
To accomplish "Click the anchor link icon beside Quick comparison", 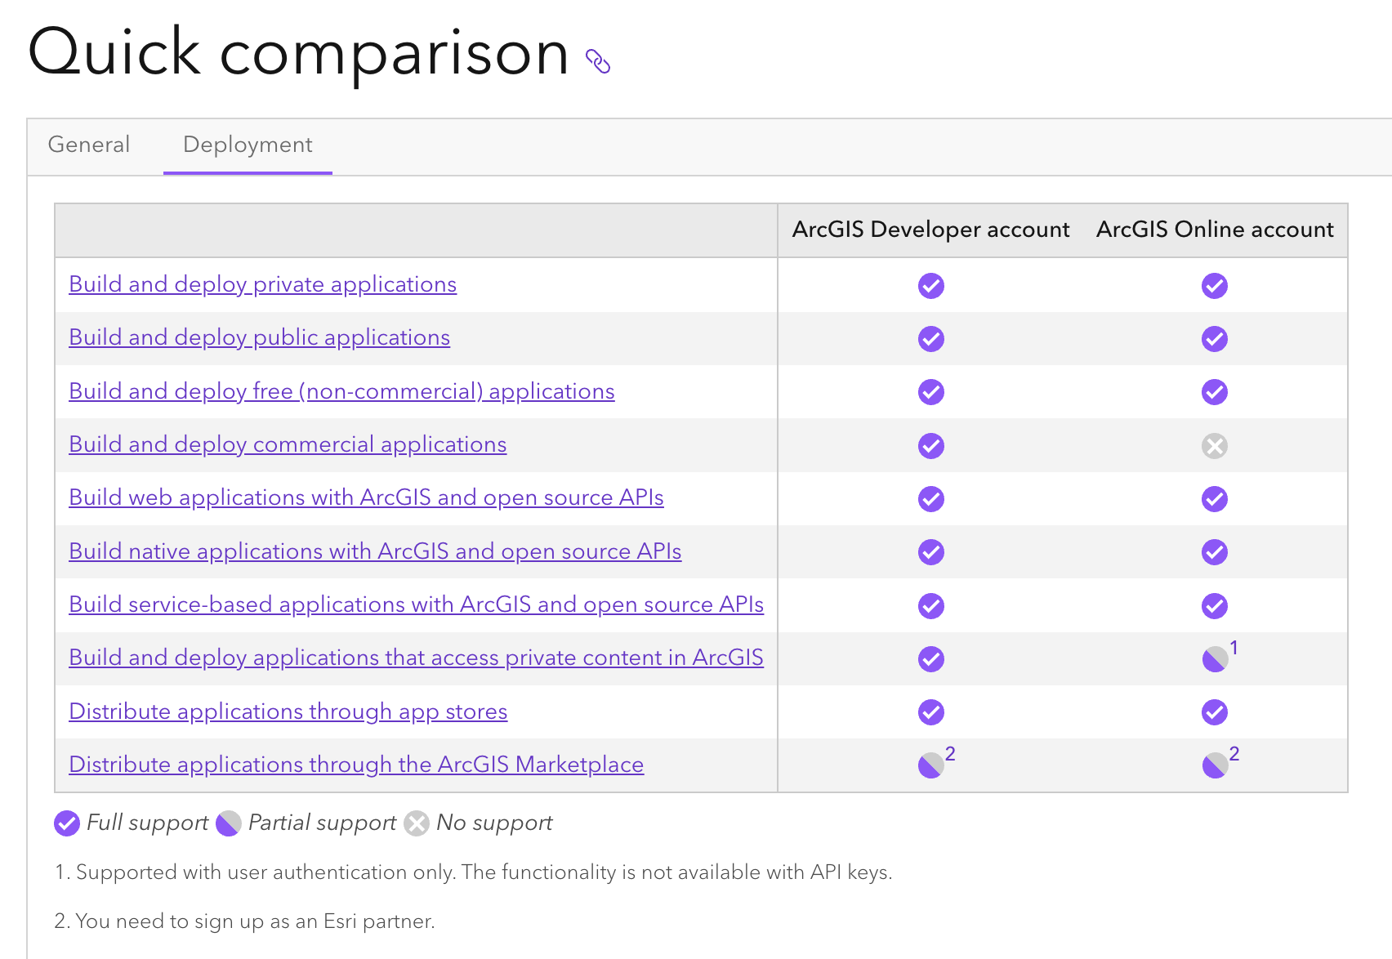I will click(598, 61).
